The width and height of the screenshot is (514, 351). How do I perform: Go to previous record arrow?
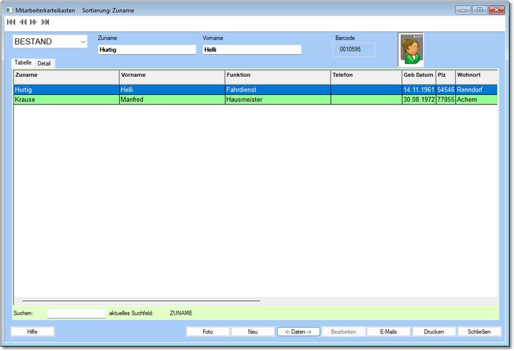coord(23,22)
